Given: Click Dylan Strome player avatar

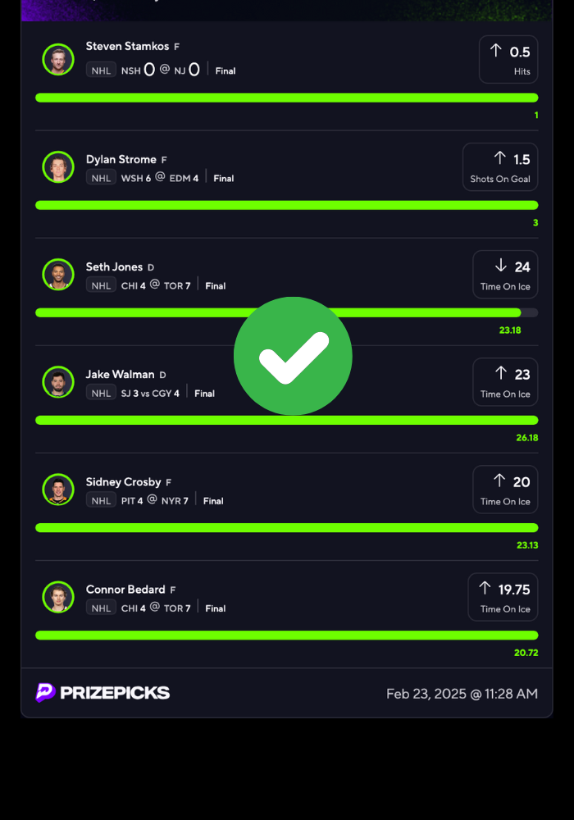Looking at the screenshot, I should 58,166.
